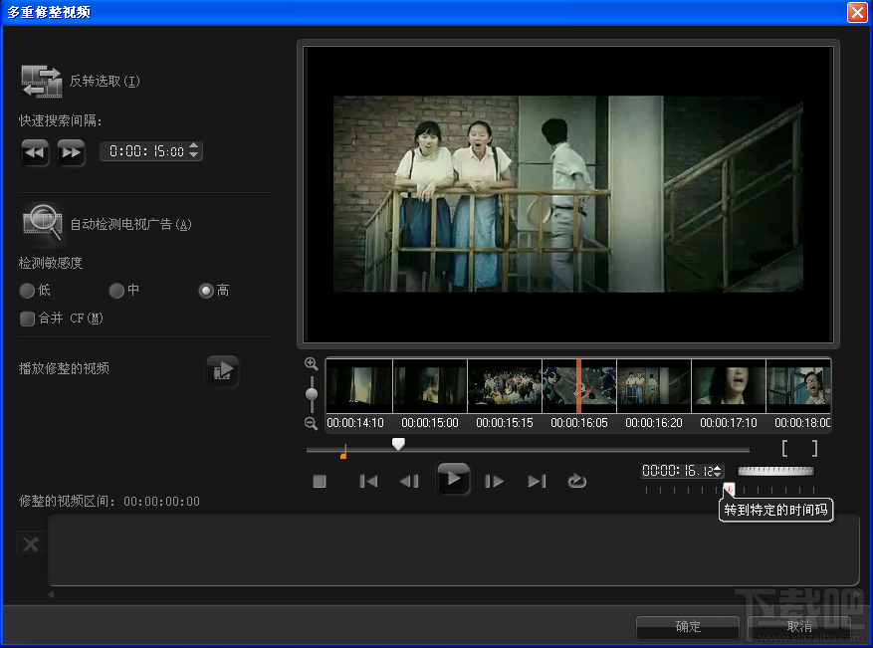Screen dimensions: 873x648
Task: Click the quick search fast-forward button
Action: pyautogui.click(x=71, y=152)
